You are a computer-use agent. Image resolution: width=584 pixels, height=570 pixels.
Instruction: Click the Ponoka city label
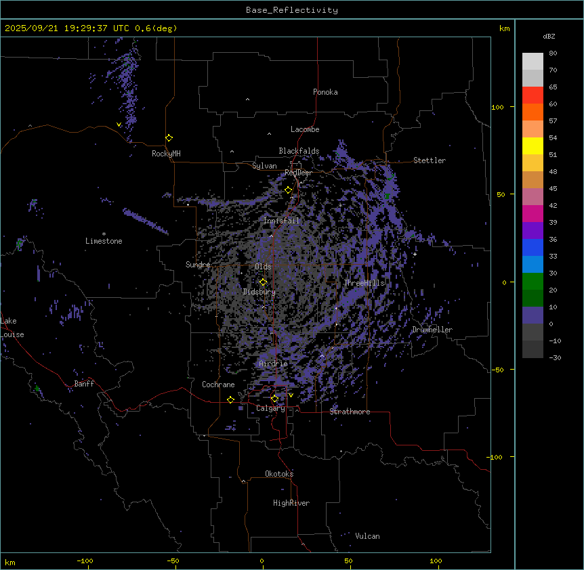325,92
